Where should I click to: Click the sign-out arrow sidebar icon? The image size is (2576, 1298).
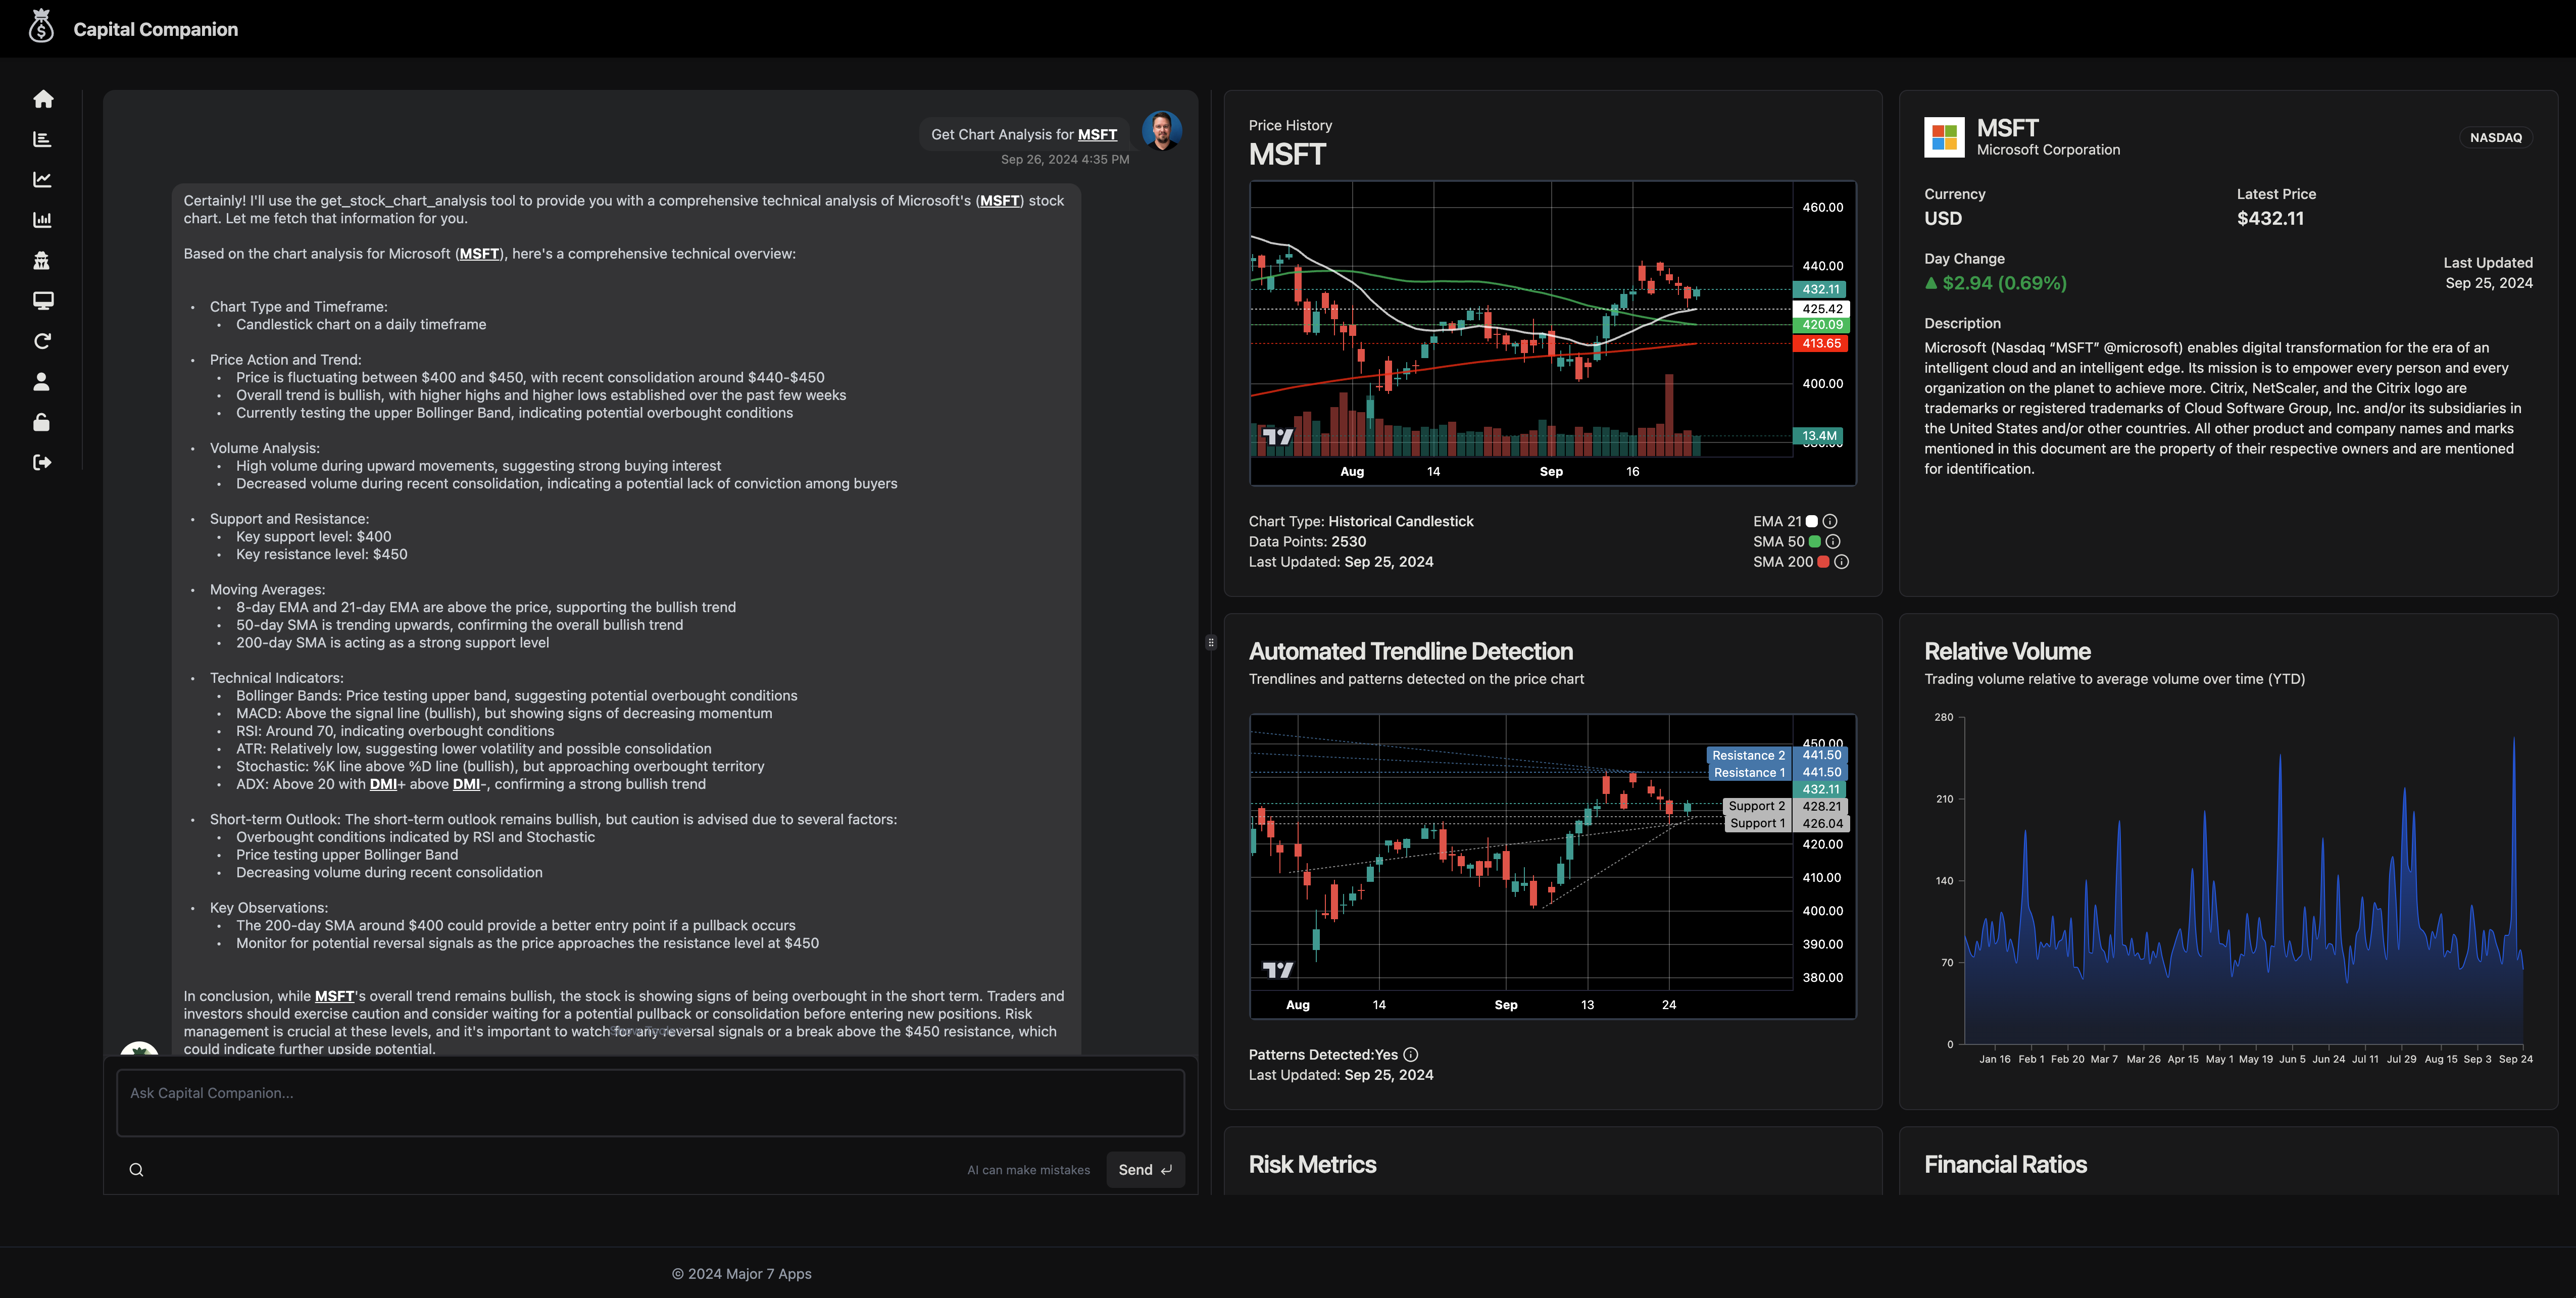[42, 462]
